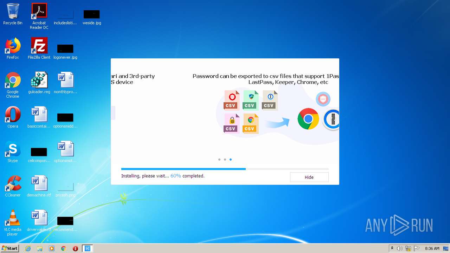Select the cellcompon file
The image size is (450, 253).
coord(39,155)
